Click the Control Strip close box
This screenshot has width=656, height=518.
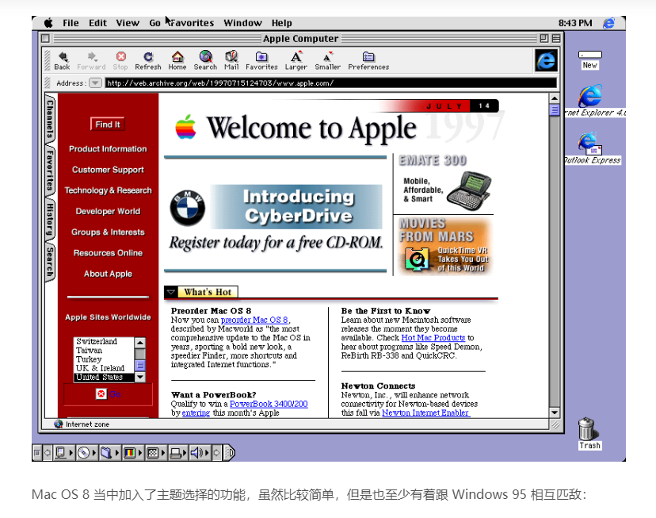click(36, 453)
